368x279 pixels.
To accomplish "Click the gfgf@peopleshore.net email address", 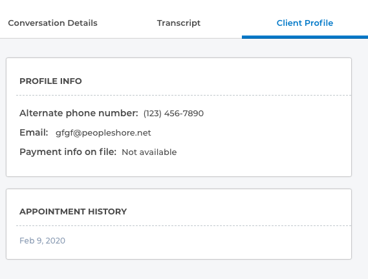I will pyautogui.click(x=103, y=132).
